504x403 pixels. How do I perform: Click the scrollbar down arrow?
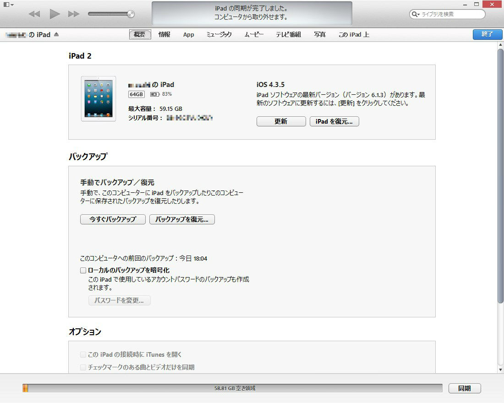500,369
